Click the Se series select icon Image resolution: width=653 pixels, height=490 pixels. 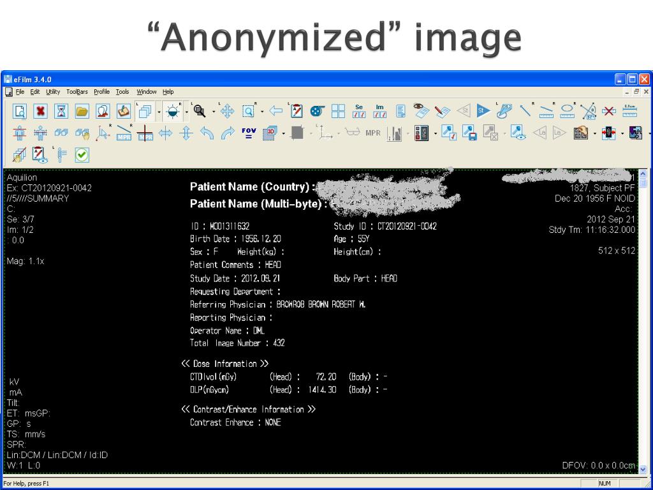coord(359,111)
